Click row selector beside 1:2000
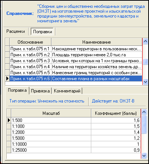This screenshot has height=164, width=149. click(x=9, y=132)
